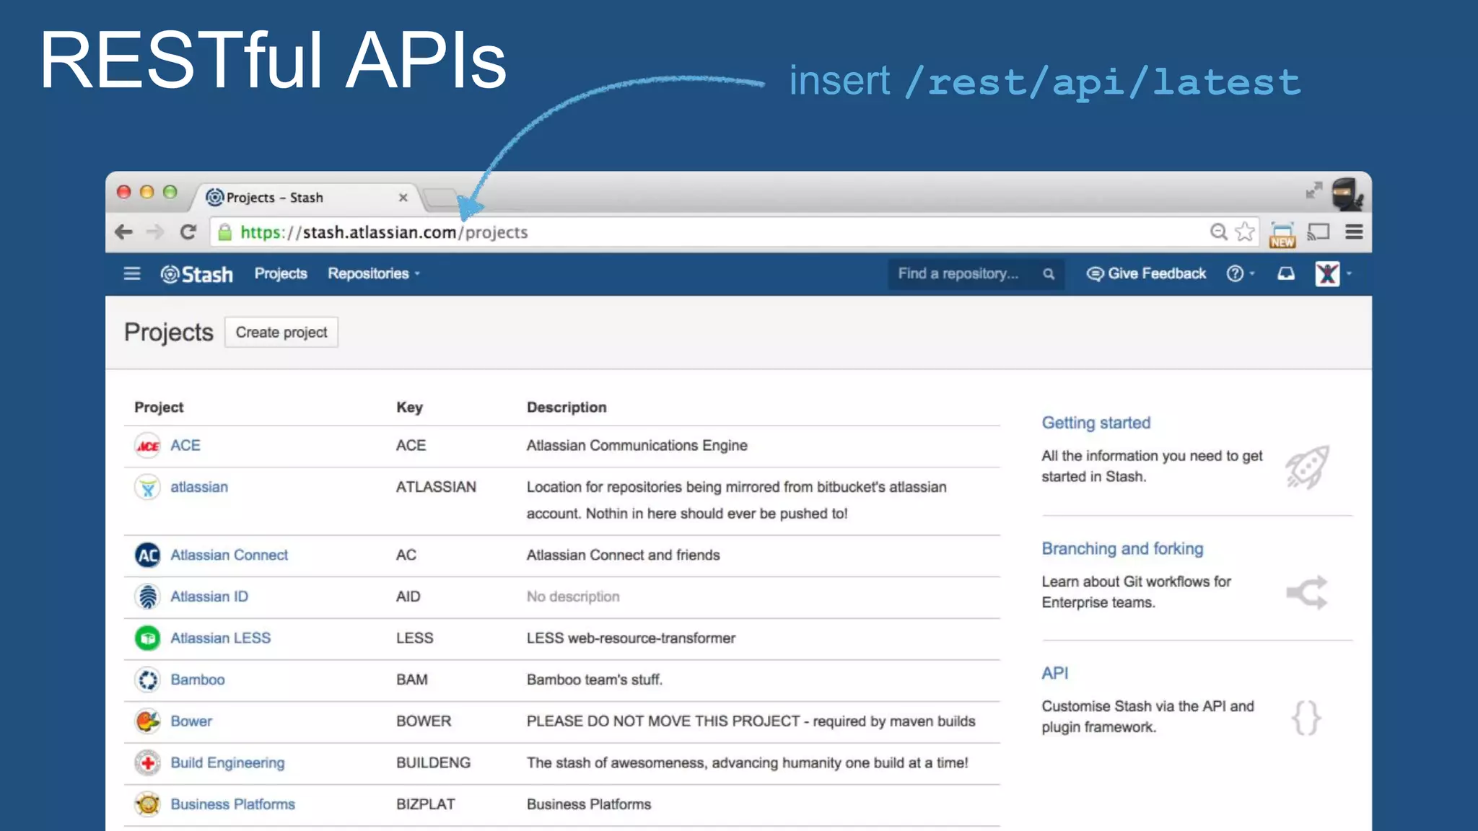Viewport: 1478px width, 831px height.
Task: Click the atlassian project avatar icon
Action: [148, 488]
